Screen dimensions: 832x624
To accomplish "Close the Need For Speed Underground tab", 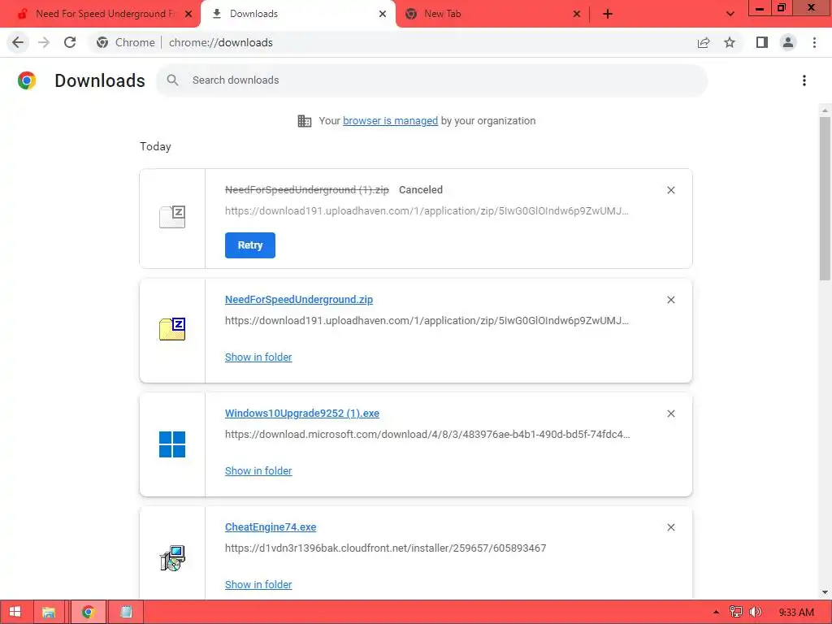I will tap(188, 14).
